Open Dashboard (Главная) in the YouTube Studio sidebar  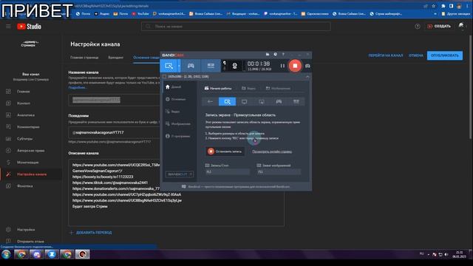click(x=23, y=92)
